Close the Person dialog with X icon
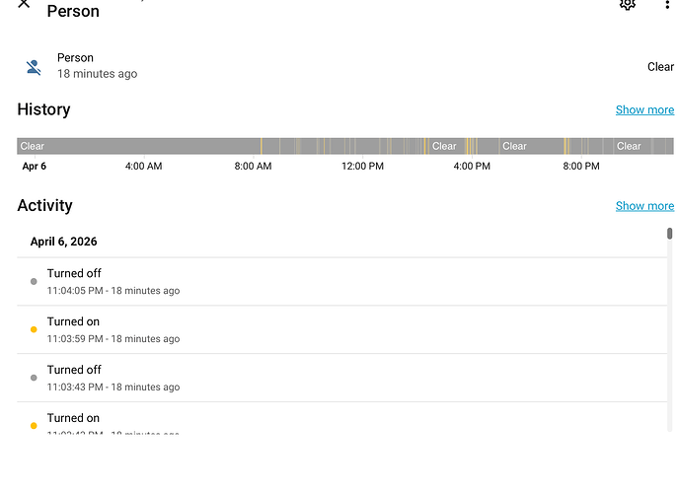679x493 pixels. [x=24, y=4]
